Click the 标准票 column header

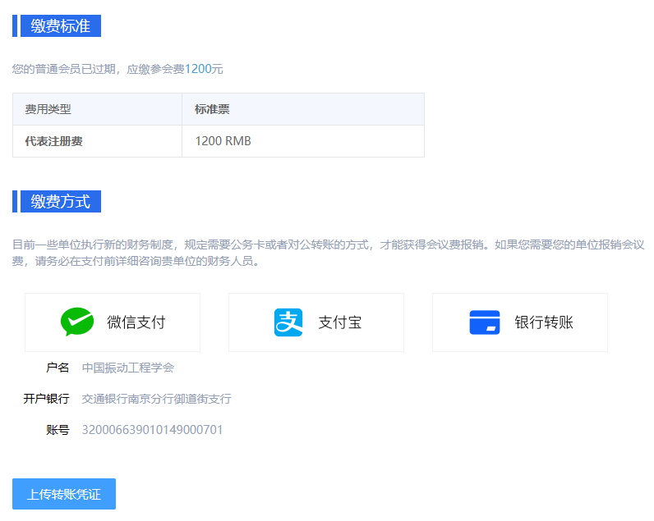[x=212, y=109]
